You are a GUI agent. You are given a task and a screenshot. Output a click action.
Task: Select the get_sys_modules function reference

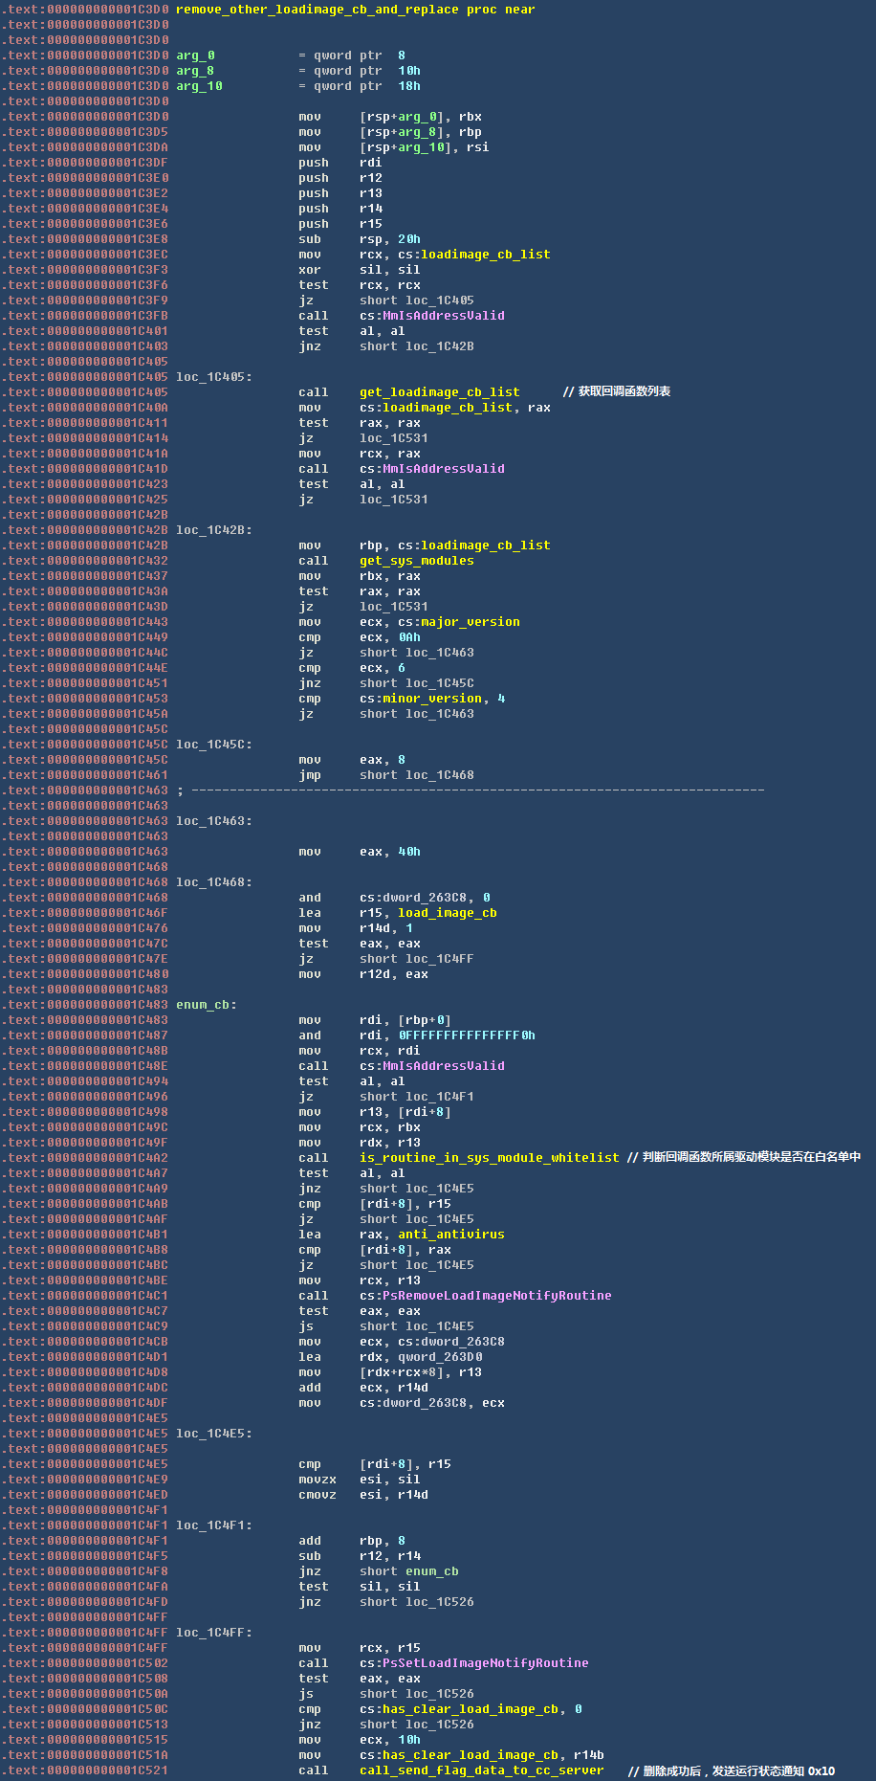pyautogui.click(x=416, y=561)
